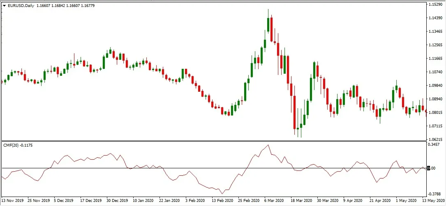Click the OHLC values 1.16607 1.16842 1.16607 1.16779
Viewport: 446px width, 206px height.
coord(65,6)
